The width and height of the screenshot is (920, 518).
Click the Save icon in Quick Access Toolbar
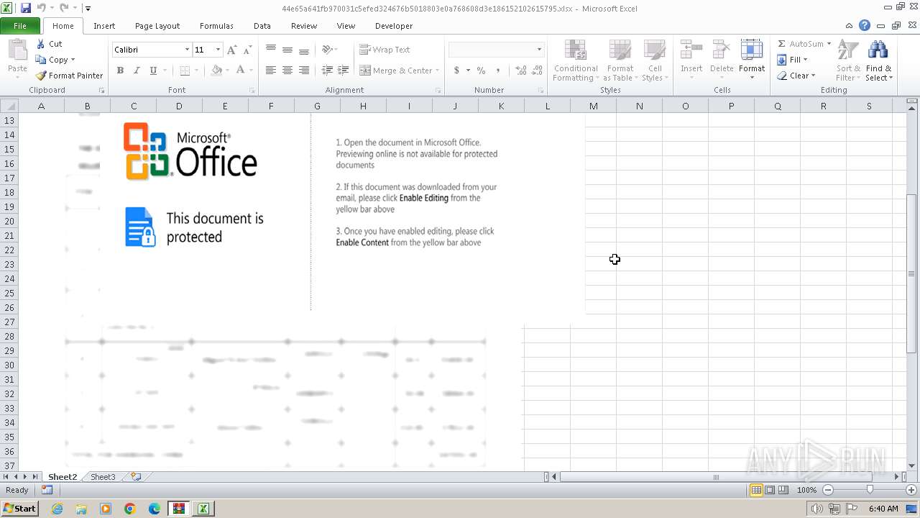click(x=26, y=8)
